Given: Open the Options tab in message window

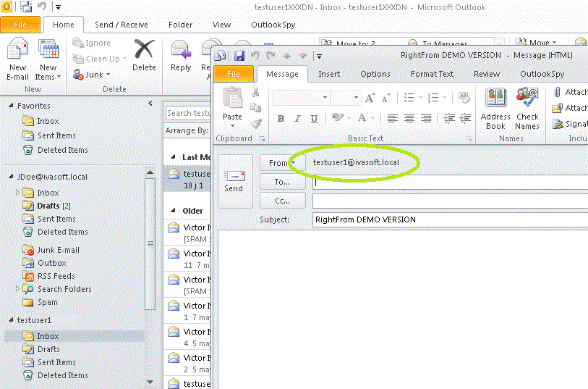Looking at the screenshot, I should (x=375, y=74).
